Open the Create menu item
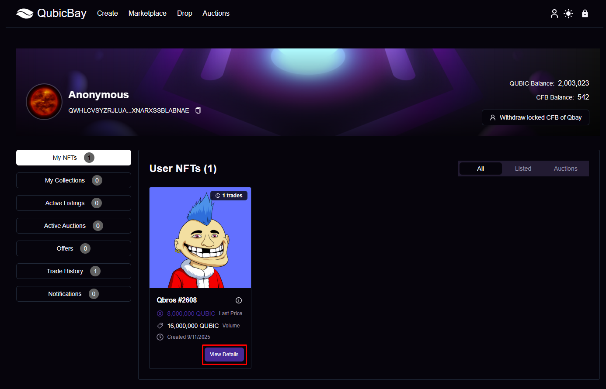Image resolution: width=606 pixels, height=389 pixels. click(x=108, y=14)
